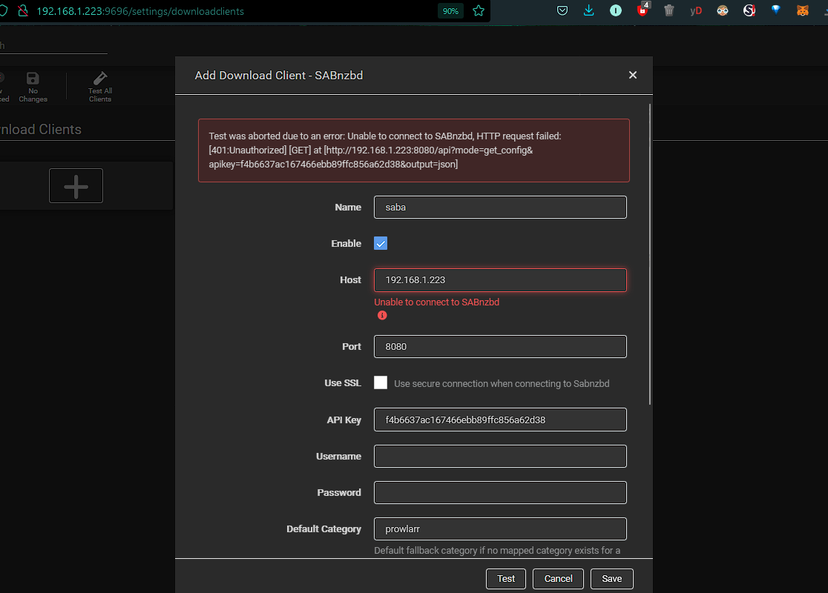
Task: Click the browser URL address text
Action: point(140,11)
